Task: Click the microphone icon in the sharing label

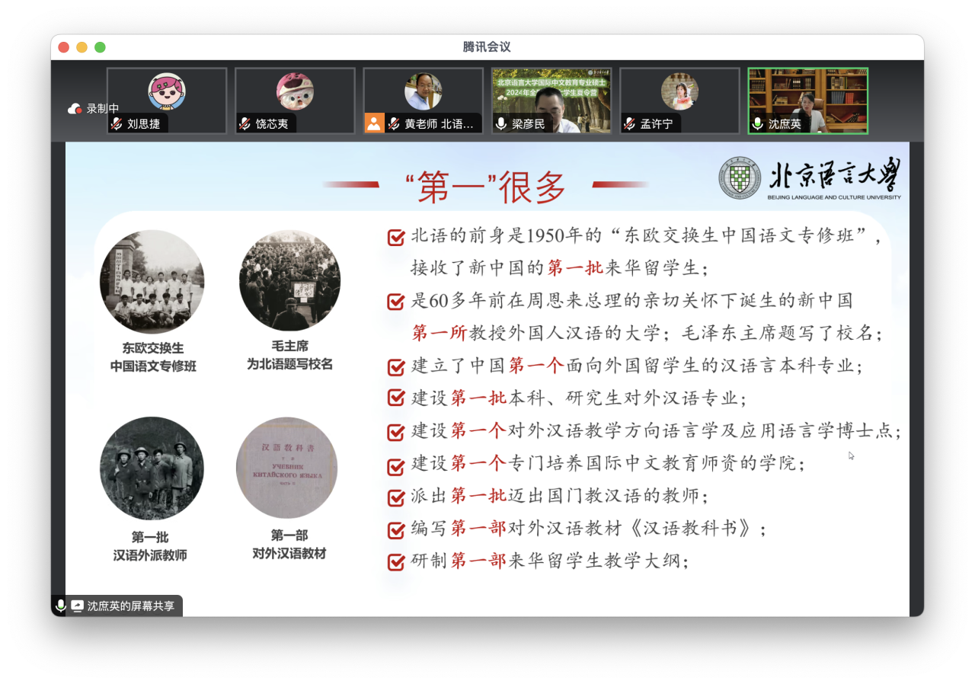Action: coord(61,606)
